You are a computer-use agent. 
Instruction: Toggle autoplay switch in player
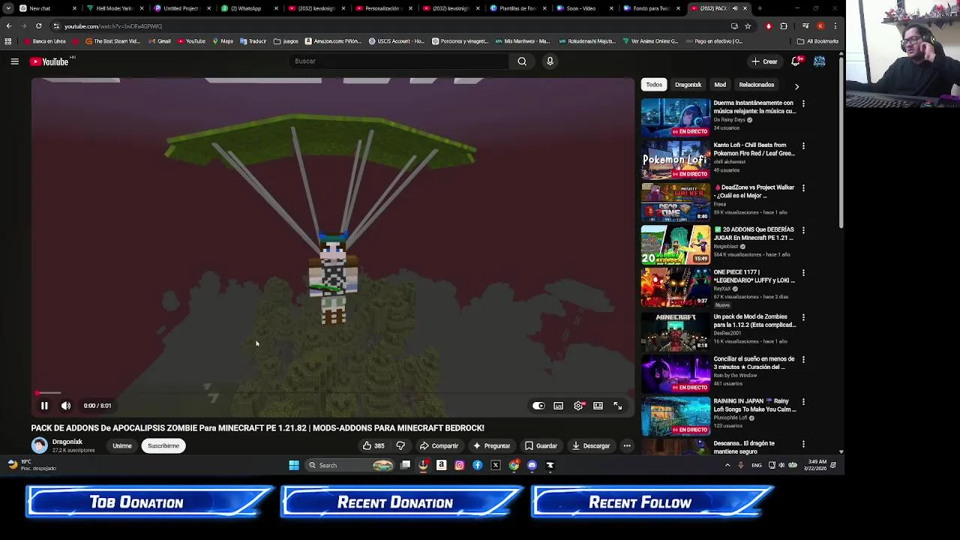pyautogui.click(x=538, y=406)
